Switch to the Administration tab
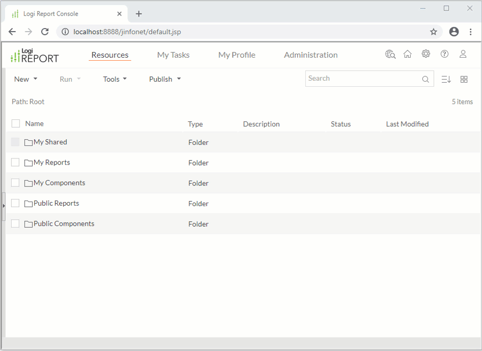The height and width of the screenshot is (351, 482). pyautogui.click(x=310, y=55)
